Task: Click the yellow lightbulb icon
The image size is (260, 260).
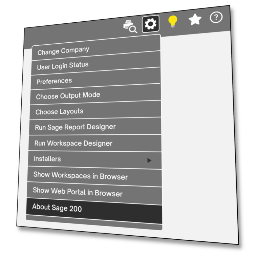Action: (x=173, y=21)
